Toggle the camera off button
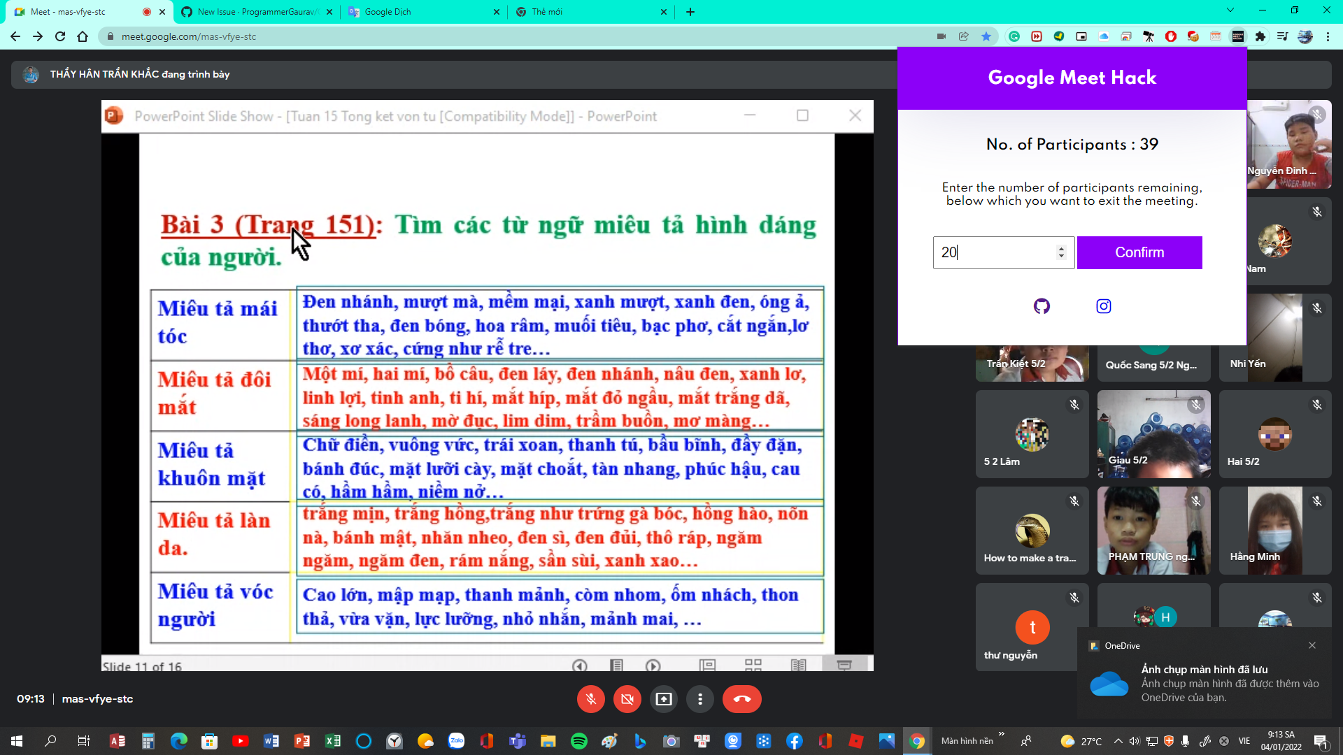 click(627, 699)
